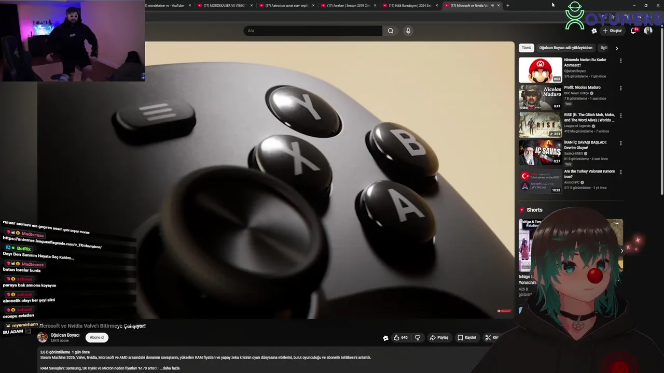Viewport: 664px width, 373px height.
Task: Dislike the video with thumbs down
Action: [x=418, y=338]
